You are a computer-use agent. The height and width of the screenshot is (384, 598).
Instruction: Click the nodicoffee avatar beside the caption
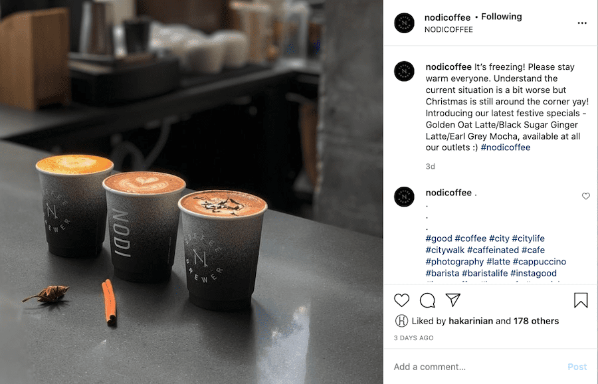404,71
